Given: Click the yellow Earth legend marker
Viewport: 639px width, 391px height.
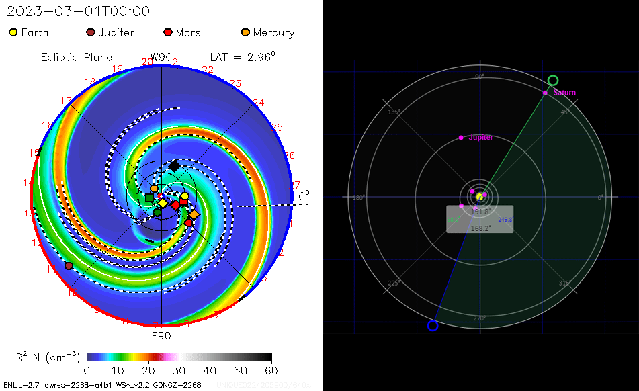Looking at the screenshot, I should [x=13, y=32].
